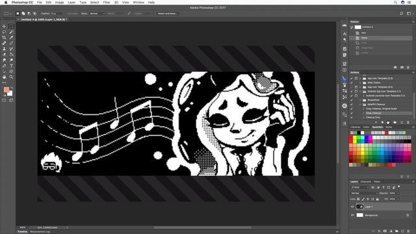Open the Apple menu
The height and width of the screenshot is (234, 416).
click(6, 3)
